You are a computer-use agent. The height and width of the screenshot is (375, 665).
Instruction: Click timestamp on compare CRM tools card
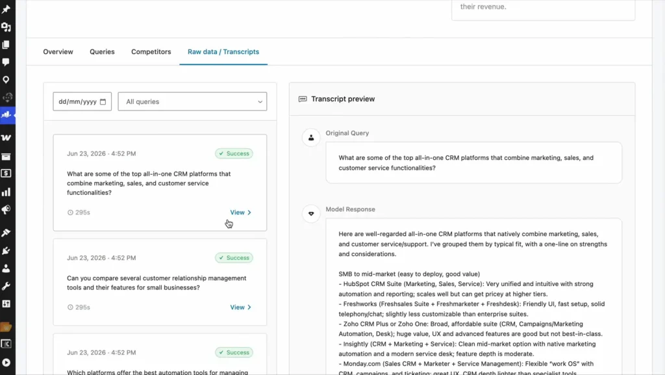(101, 258)
